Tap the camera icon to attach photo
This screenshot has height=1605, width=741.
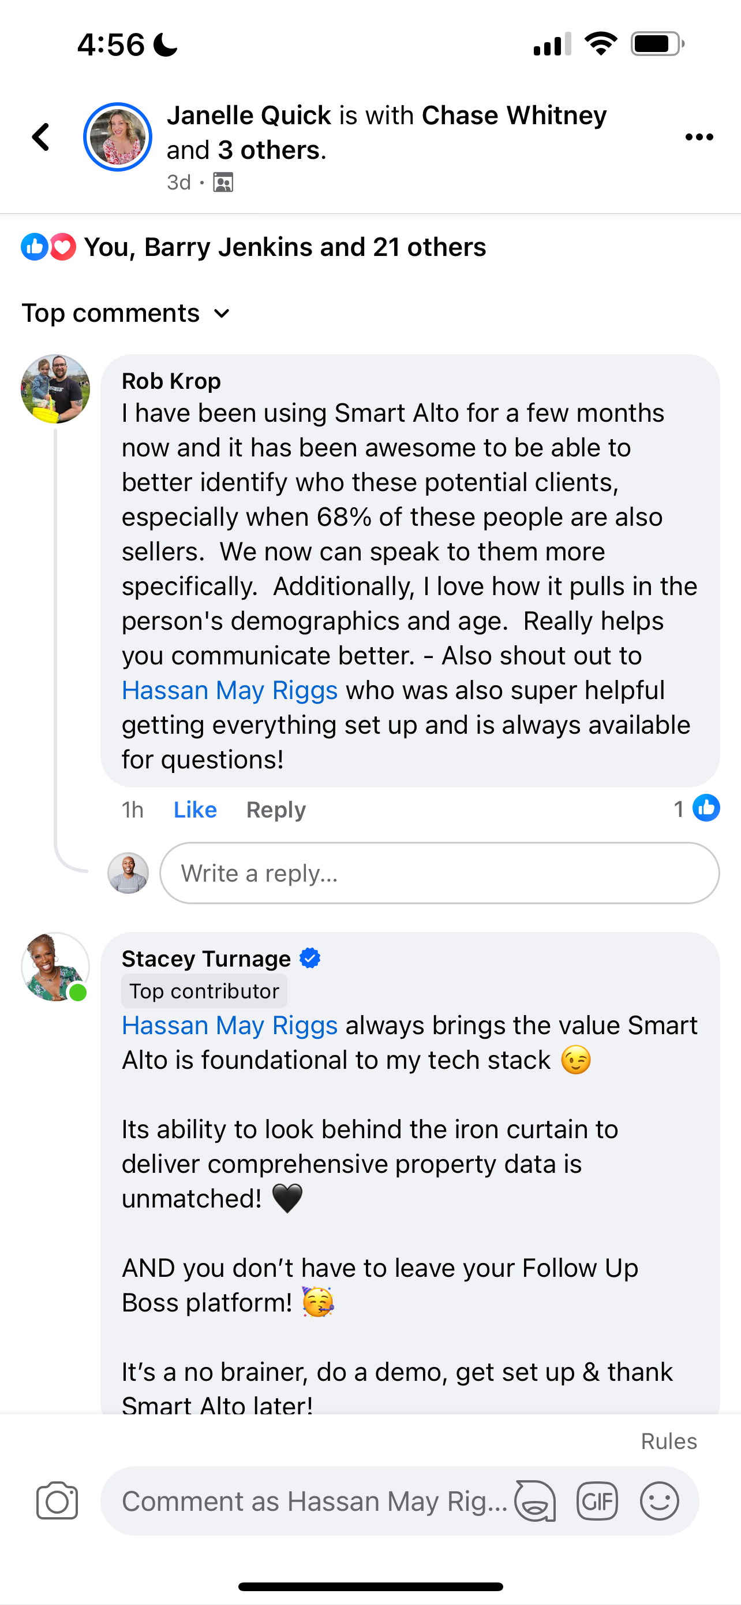coord(57,1501)
